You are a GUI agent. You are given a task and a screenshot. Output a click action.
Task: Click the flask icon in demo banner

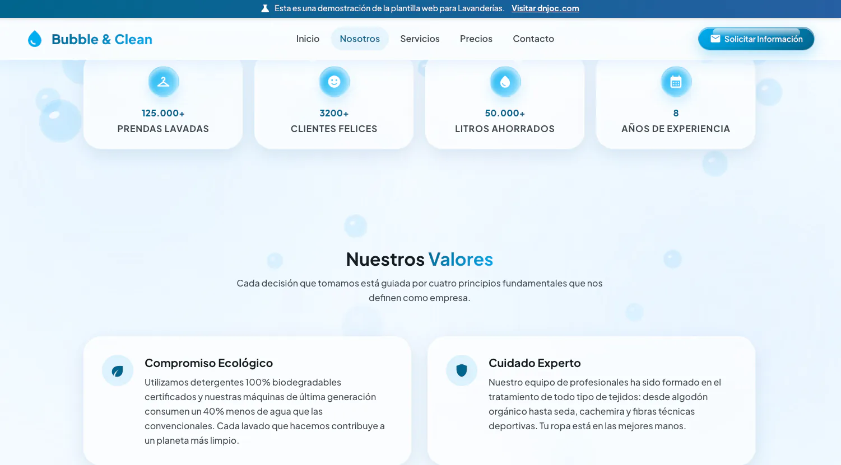(x=265, y=8)
